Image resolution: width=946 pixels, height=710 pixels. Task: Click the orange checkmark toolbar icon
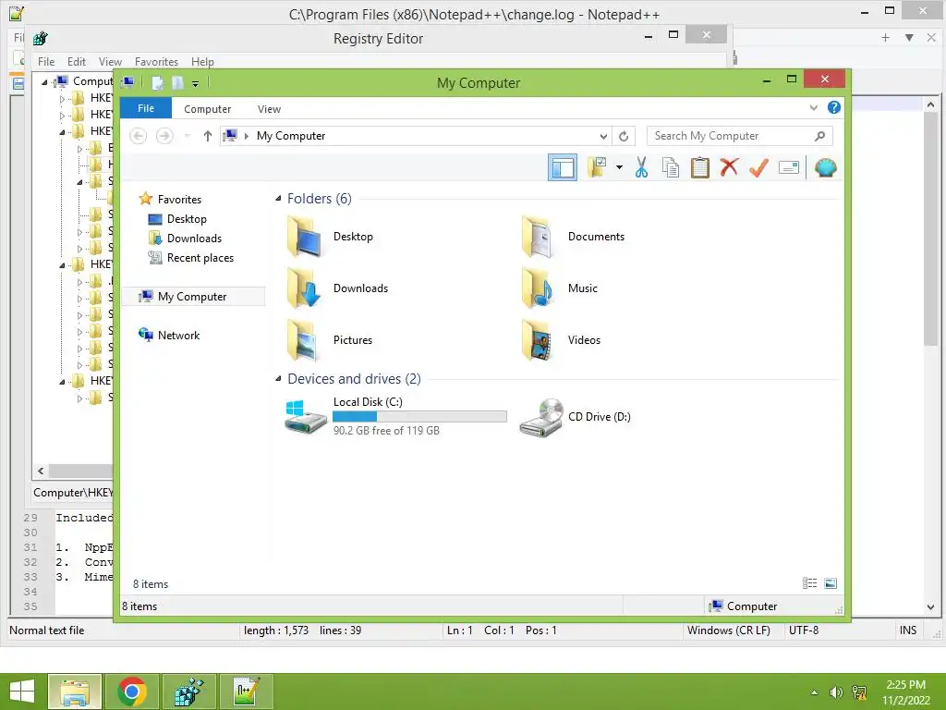758,167
